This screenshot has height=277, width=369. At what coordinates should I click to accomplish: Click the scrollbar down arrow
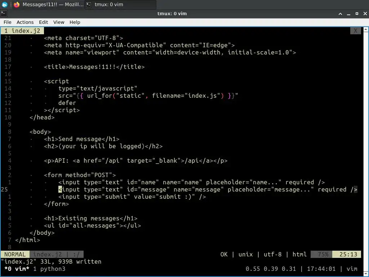[366, 274]
